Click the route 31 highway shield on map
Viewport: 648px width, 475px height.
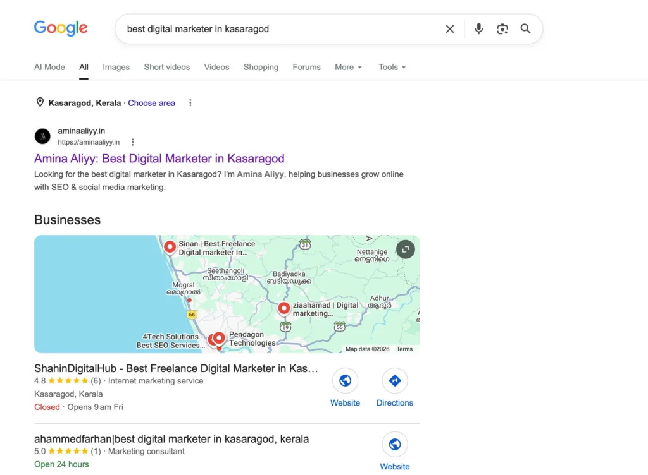[x=305, y=244]
